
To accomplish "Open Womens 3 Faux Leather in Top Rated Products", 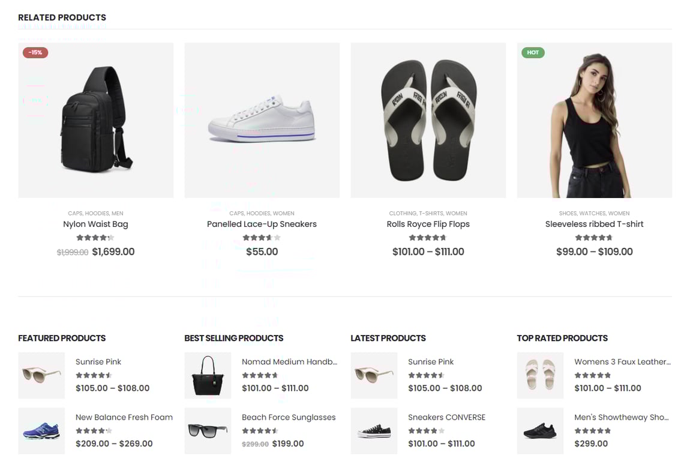I will (622, 361).
